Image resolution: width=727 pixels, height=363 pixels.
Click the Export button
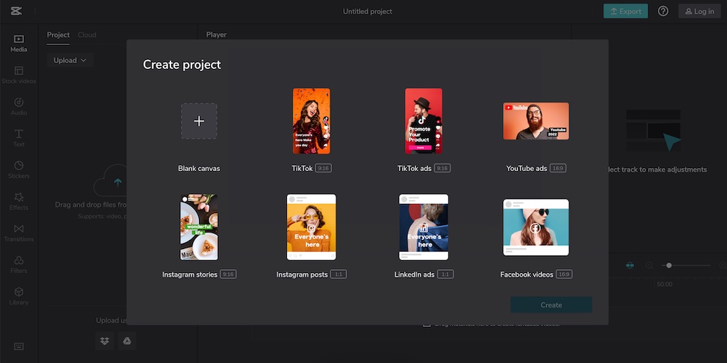coord(626,11)
